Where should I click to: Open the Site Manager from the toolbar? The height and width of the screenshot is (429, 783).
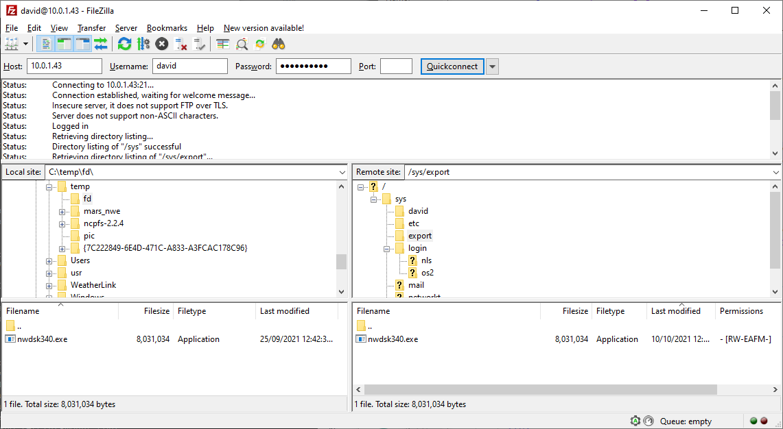pos(11,45)
